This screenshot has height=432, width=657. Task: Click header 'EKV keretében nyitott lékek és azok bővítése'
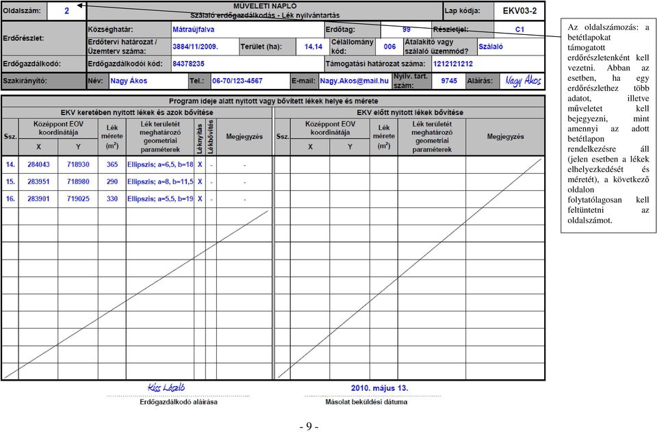point(137,112)
